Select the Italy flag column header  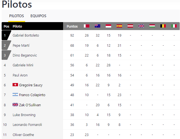(174, 26)
